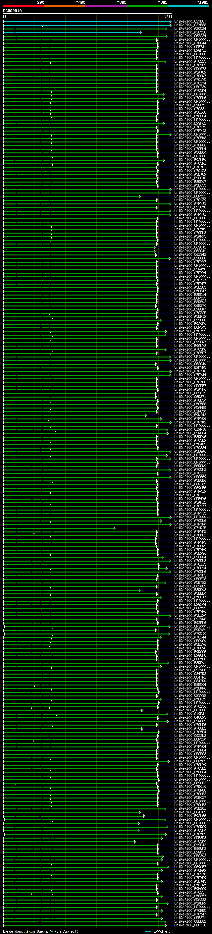Open hit UniRef100_C6ZS24
The height and width of the screenshot is (934, 212).
190,36
